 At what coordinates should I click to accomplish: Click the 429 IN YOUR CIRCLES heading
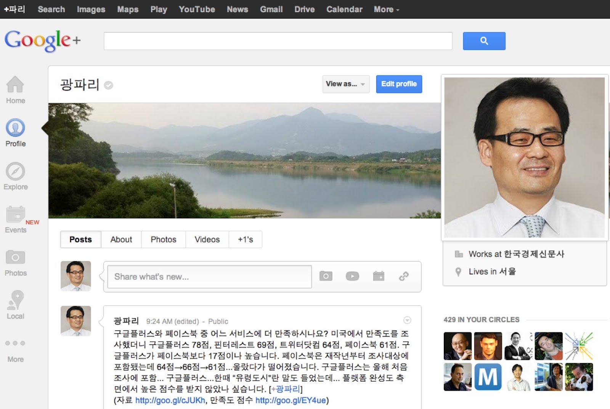pyautogui.click(x=482, y=319)
